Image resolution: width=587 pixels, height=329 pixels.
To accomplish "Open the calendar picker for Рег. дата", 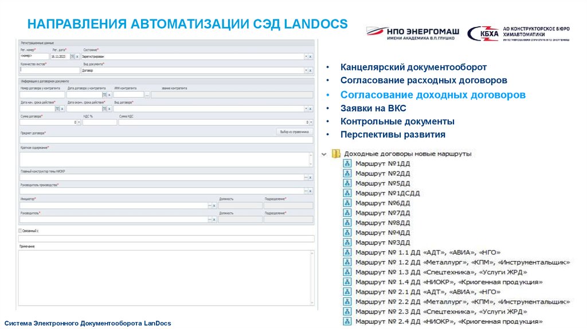I will (x=72, y=57).
